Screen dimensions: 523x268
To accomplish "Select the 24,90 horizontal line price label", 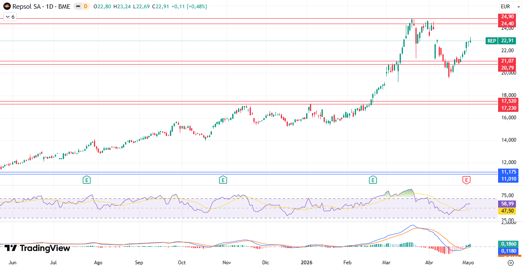I will (507, 17).
